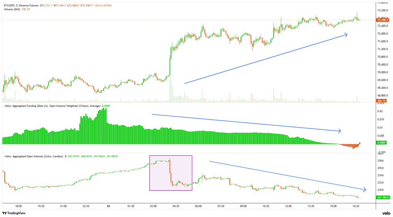This screenshot has height=217, width=393.
Task: Click the 70,800.0 price axis label
Action: coord(383,57)
